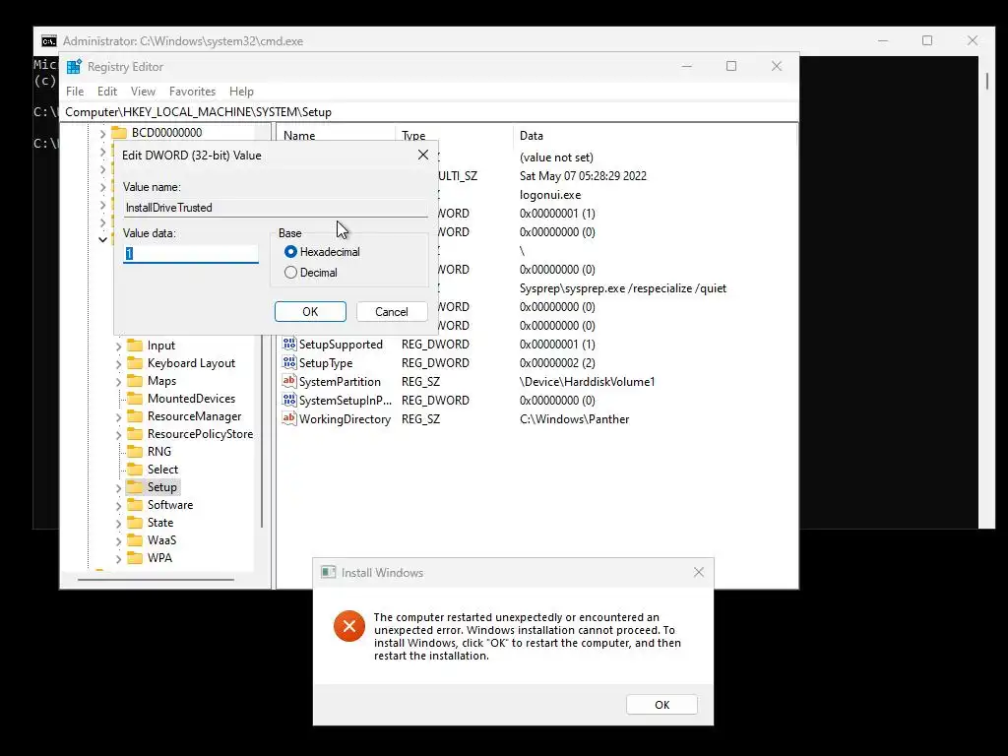The width and height of the screenshot is (1008, 756).
Task: Select the SetupSupported DWORD value icon
Action: [x=289, y=344]
